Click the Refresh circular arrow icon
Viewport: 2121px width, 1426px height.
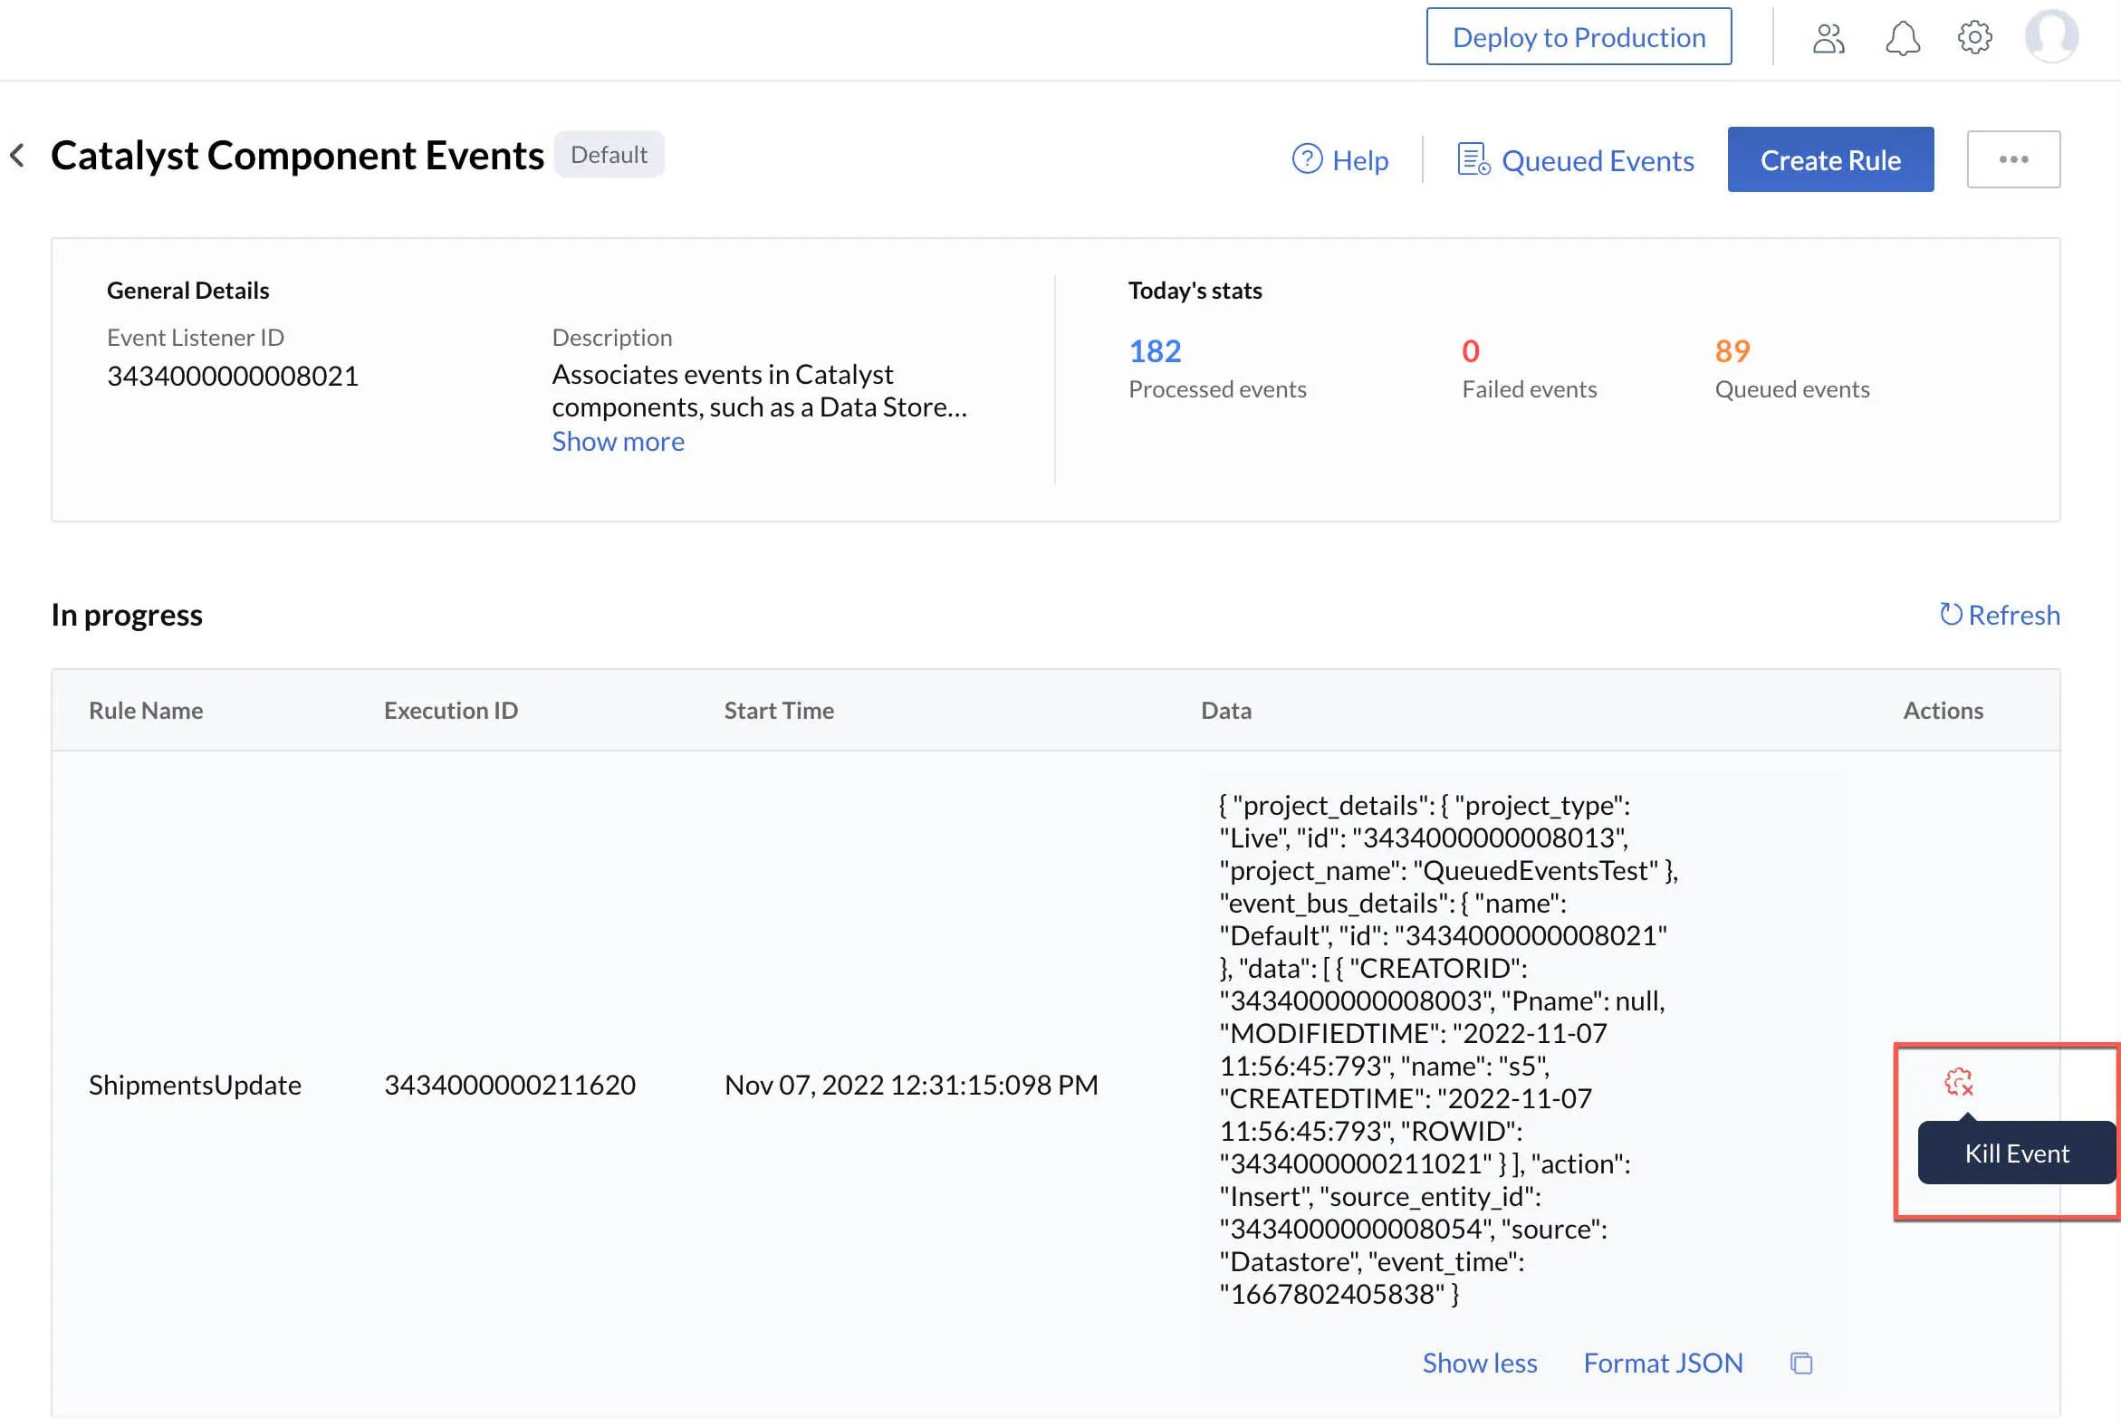click(x=1950, y=615)
